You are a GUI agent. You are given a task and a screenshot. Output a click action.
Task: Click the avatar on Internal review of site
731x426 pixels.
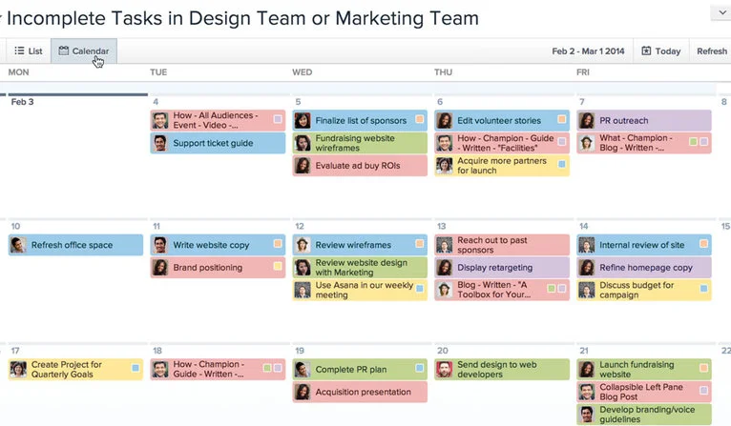tap(587, 245)
